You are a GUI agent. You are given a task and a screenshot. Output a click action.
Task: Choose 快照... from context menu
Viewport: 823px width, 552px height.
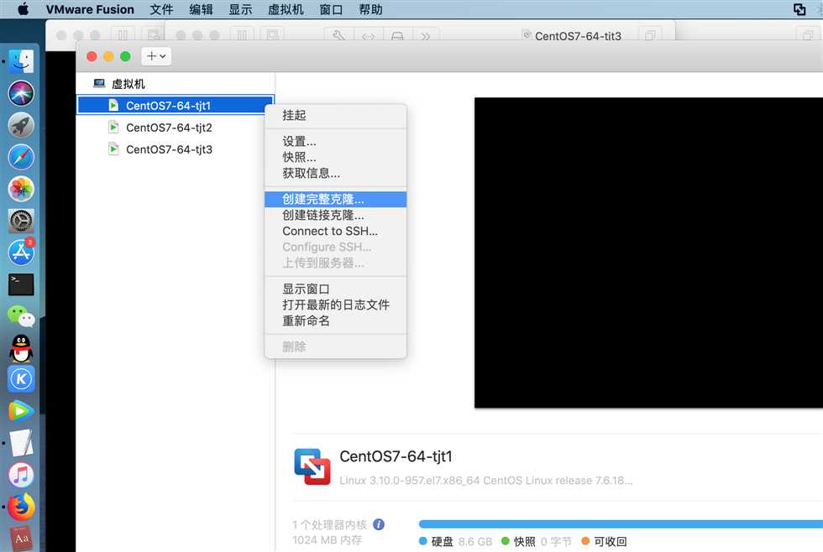[335, 157]
